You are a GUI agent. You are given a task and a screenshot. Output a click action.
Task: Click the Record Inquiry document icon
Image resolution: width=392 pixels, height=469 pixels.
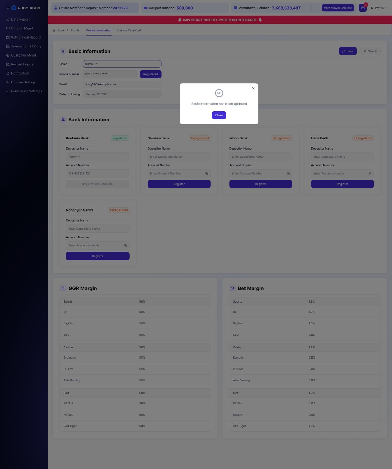point(8,64)
